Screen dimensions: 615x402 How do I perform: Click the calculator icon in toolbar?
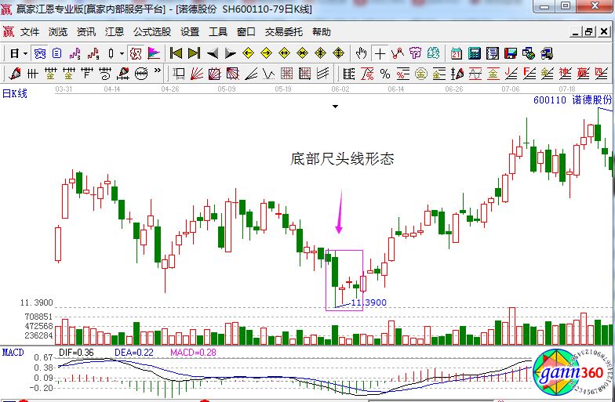point(475,53)
